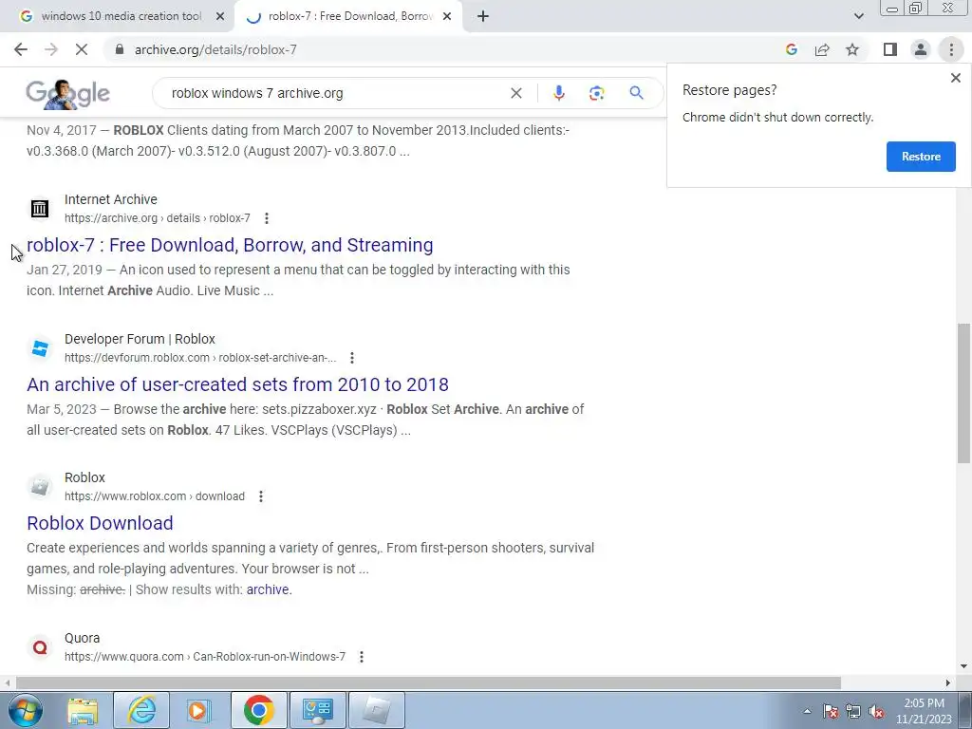Click the forward navigation arrow
The width and height of the screenshot is (972, 729).
coord(51,49)
